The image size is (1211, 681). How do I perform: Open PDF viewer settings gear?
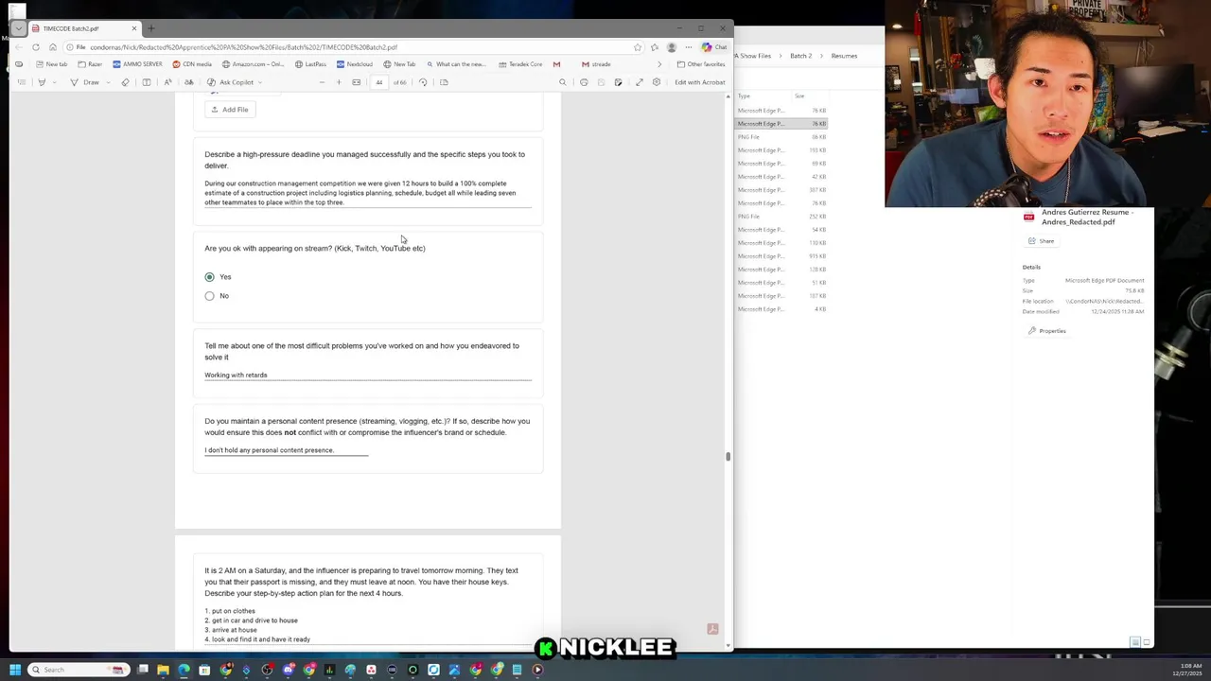point(657,82)
